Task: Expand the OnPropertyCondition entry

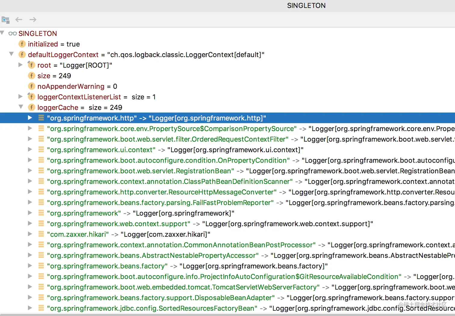Action: (x=30, y=160)
